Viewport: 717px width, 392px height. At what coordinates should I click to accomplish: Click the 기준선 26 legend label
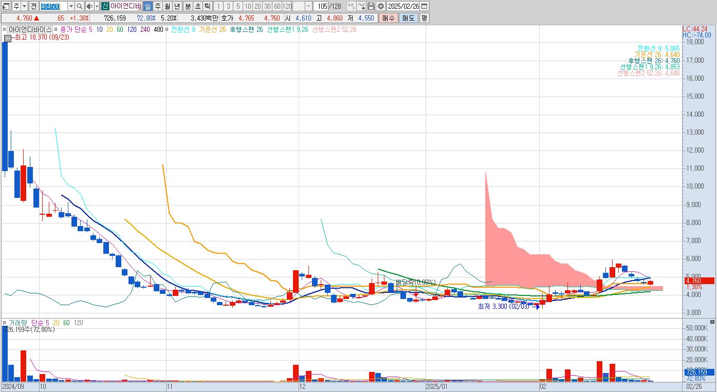click(212, 30)
